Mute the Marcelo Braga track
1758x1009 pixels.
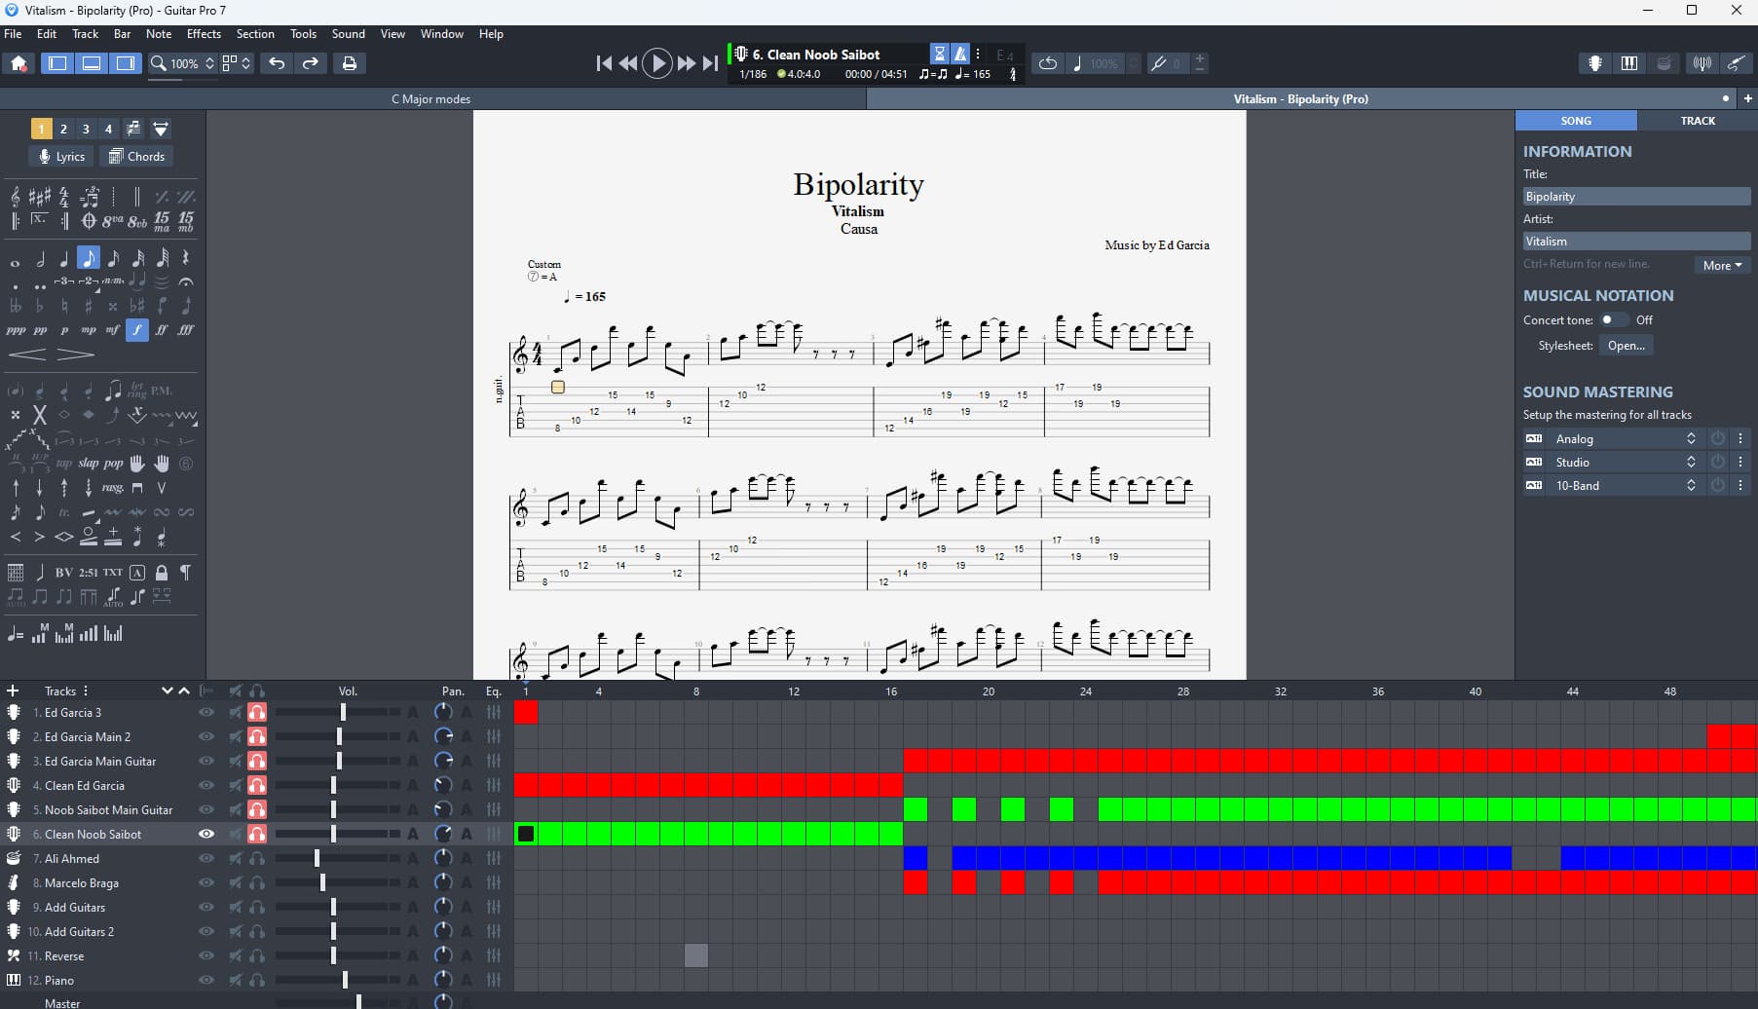236,883
